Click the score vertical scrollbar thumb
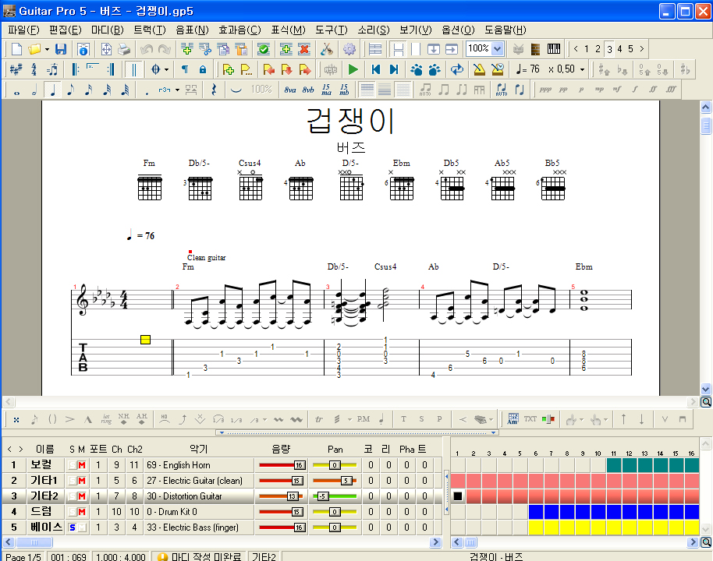Screen dimensions: 713x561 tap(706, 125)
